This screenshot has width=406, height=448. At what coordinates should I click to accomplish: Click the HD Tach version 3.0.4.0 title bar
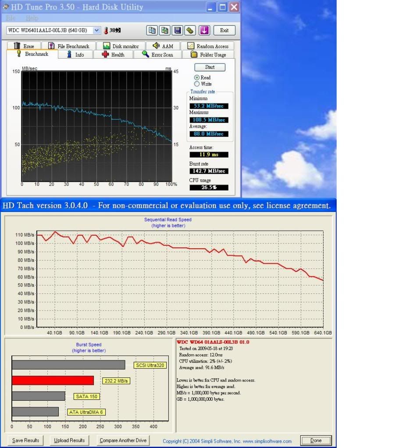click(x=168, y=205)
